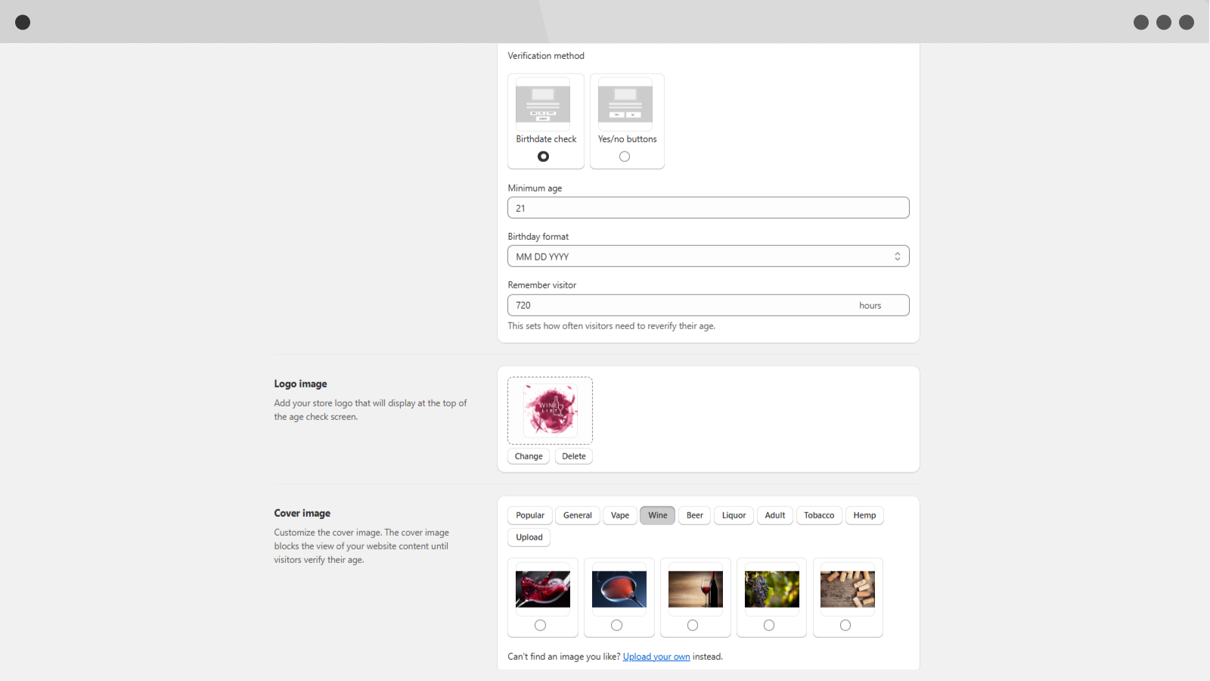Click the "Verification method" label
Image resolution: width=1210 pixels, height=681 pixels.
pos(546,56)
